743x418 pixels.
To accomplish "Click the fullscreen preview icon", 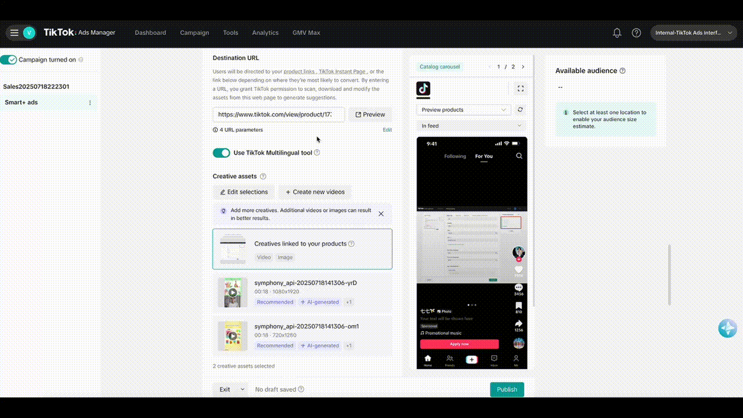I will [520, 89].
